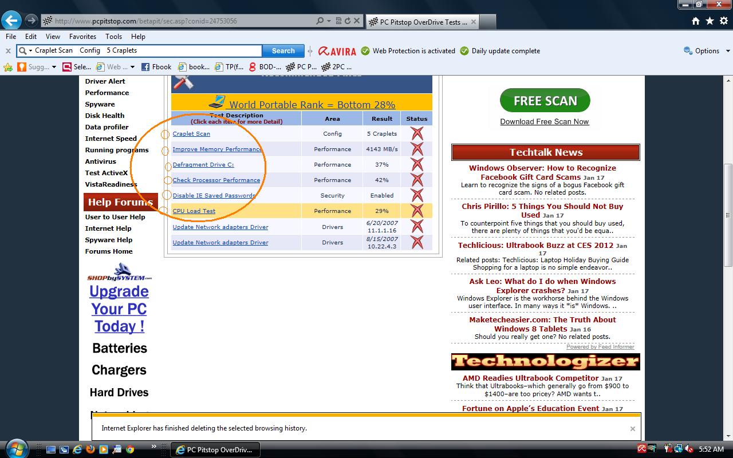
Task: Open the Disable IE Saved Passwords link
Action: (214, 195)
